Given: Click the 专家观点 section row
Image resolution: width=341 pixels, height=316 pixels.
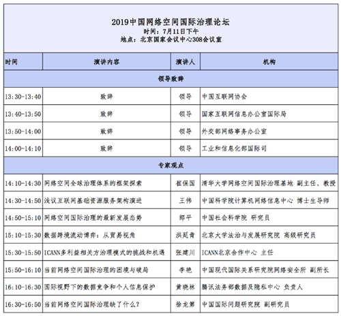Looking at the screenshot, I should coord(170,165).
